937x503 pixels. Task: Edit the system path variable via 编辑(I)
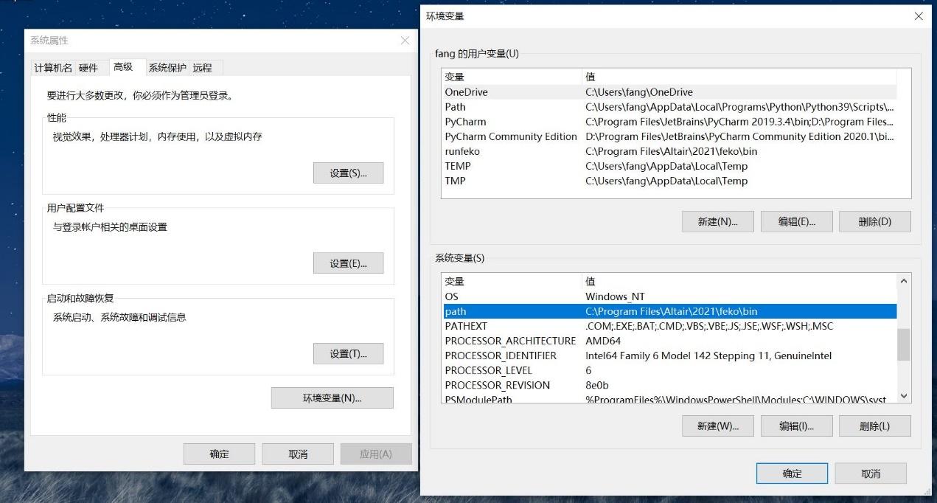click(796, 426)
